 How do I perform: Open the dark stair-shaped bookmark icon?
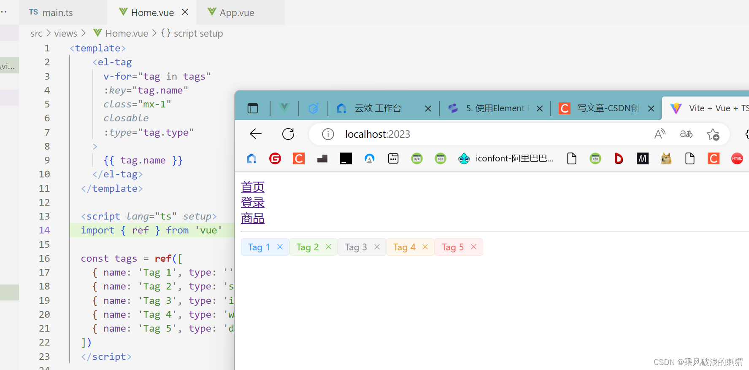point(322,159)
